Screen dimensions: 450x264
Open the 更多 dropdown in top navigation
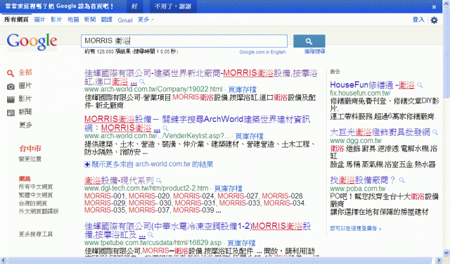click(x=146, y=20)
